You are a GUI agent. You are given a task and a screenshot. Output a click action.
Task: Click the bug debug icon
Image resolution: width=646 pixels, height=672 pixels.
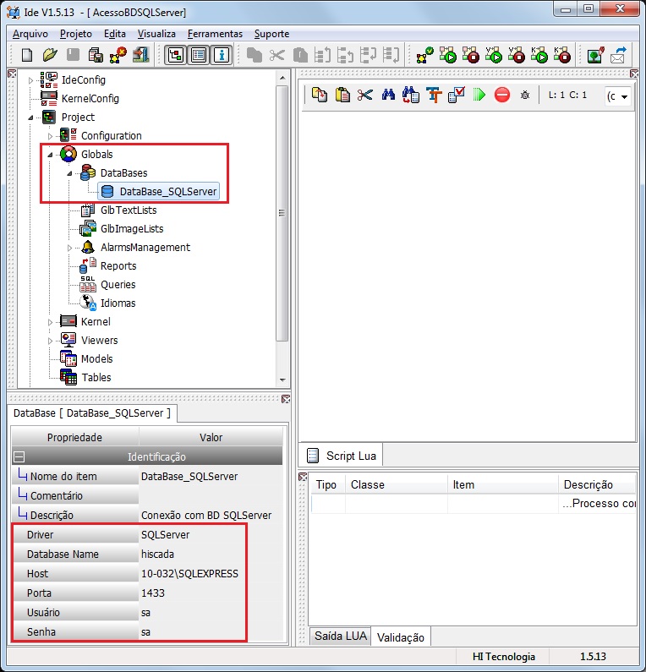(x=525, y=96)
